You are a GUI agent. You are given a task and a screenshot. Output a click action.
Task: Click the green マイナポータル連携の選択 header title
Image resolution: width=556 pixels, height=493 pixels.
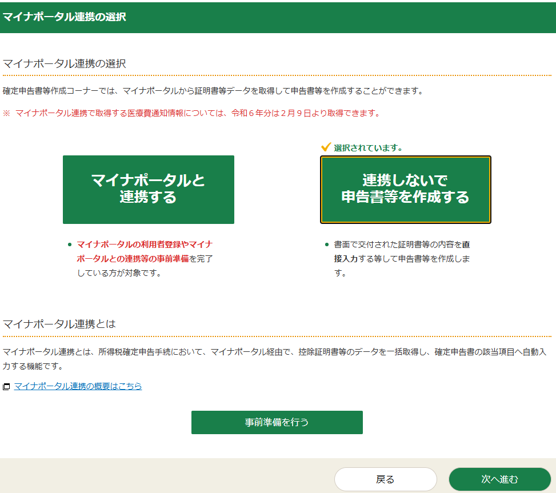pos(64,17)
